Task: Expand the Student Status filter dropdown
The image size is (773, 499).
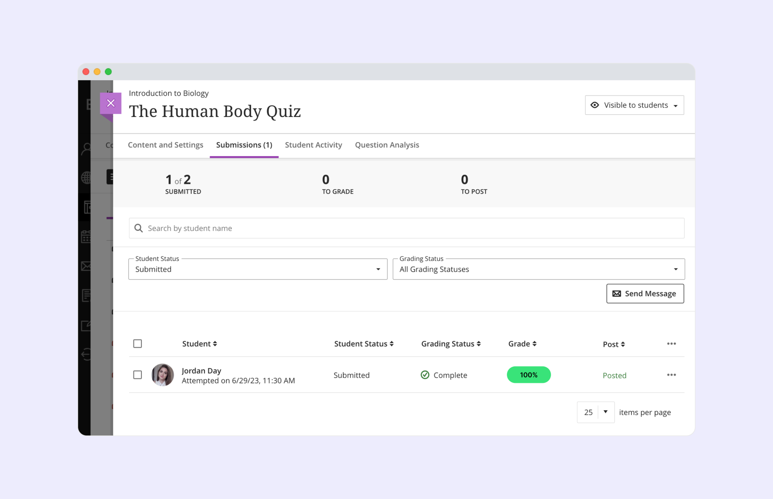Action: pos(258,269)
